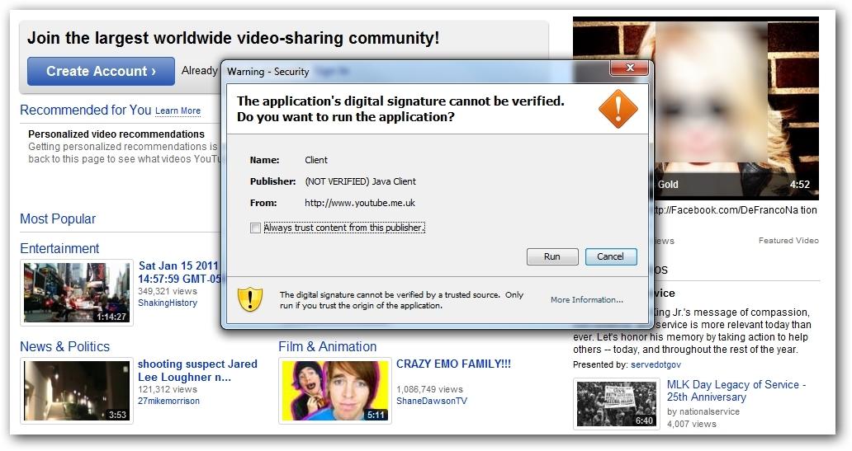Click the orange warning diamond icon

[x=618, y=109]
